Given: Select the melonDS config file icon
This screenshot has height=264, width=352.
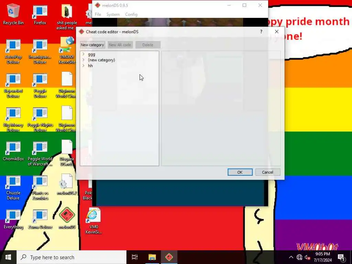Looking at the screenshot, I should point(67,185).
